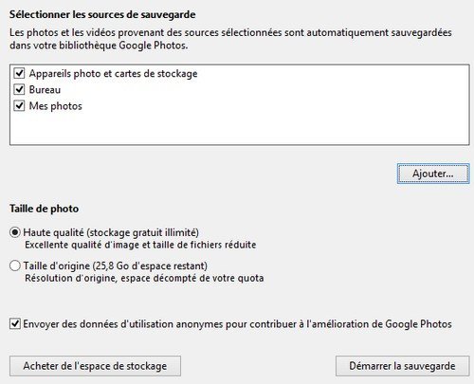Toggle the Bureau checkbox box
Image resolution: width=474 pixels, height=384 pixels.
19,89
